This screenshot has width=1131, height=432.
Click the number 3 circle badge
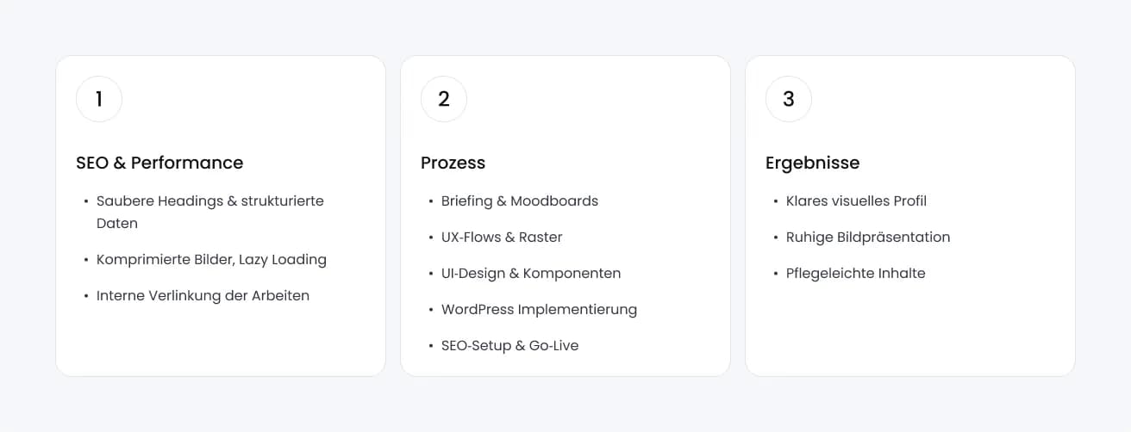point(789,99)
